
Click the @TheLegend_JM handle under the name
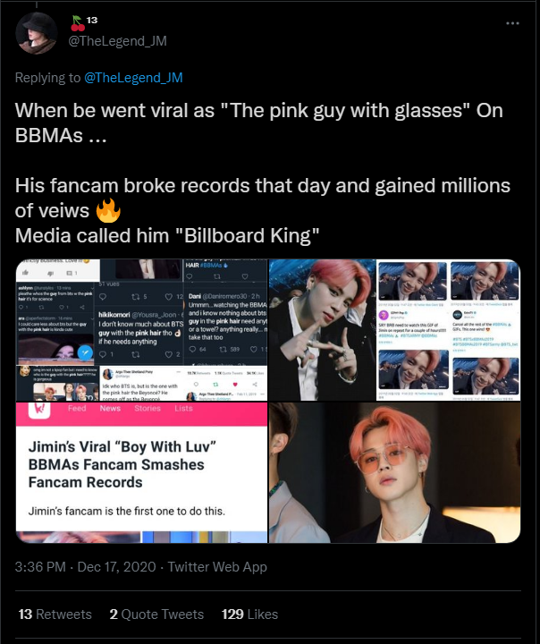(117, 41)
